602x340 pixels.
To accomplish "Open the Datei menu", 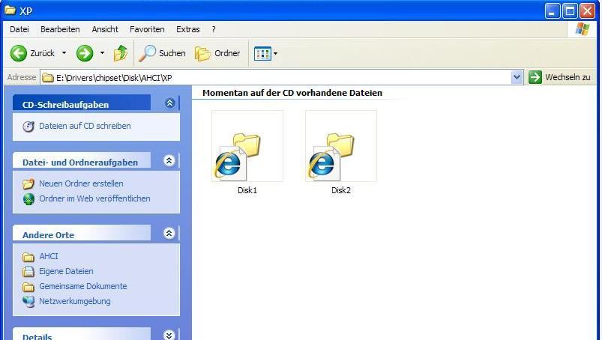I will click(x=19, y=29).
